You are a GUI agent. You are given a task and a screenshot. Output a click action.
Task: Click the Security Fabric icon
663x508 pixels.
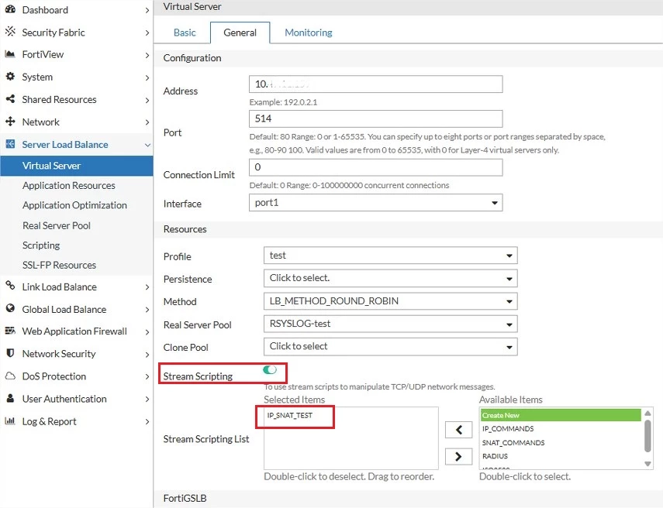coord(10,32)
